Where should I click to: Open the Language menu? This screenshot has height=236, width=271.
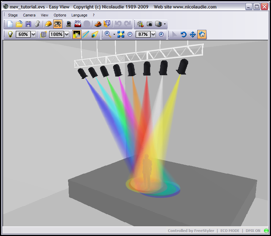tap(79, 15)
